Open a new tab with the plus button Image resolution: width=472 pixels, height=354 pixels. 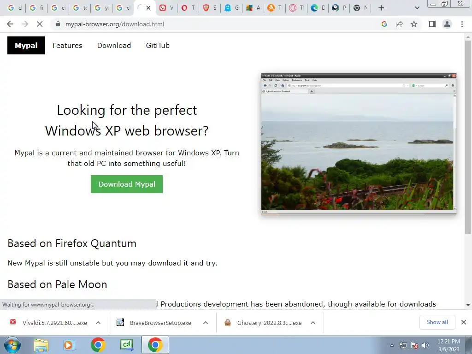381,8
